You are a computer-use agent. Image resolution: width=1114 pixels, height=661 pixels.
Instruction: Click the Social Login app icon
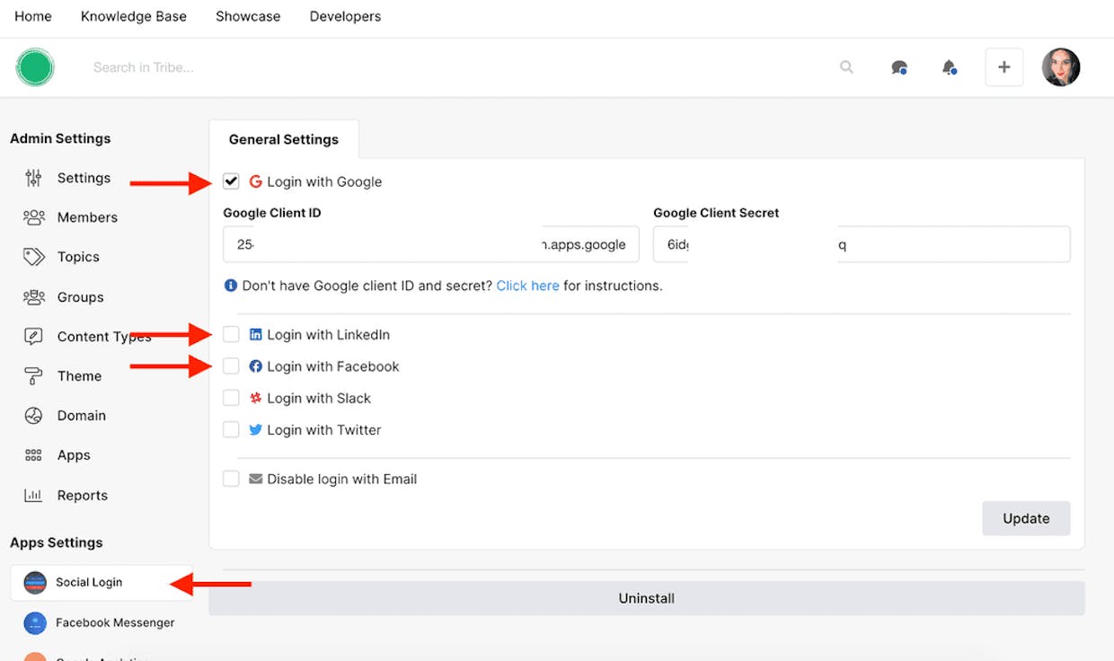35,582
